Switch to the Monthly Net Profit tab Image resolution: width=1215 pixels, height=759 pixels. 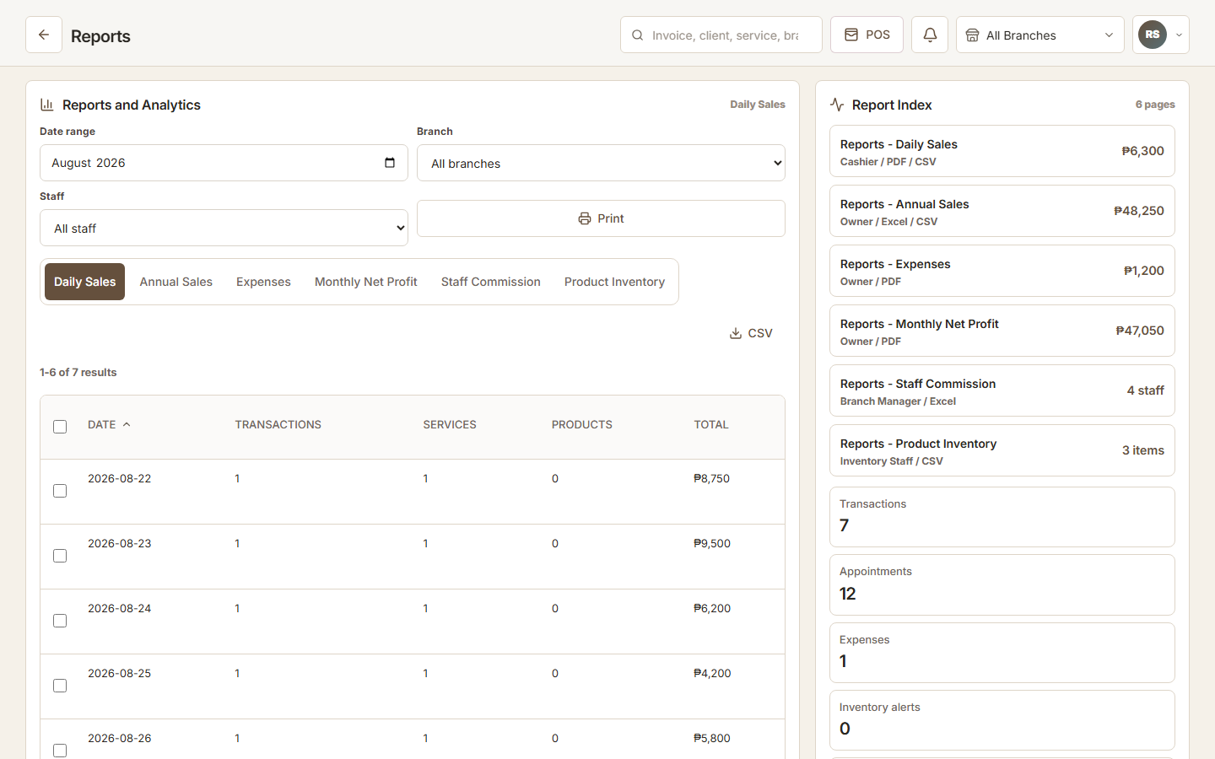(366, 282)
